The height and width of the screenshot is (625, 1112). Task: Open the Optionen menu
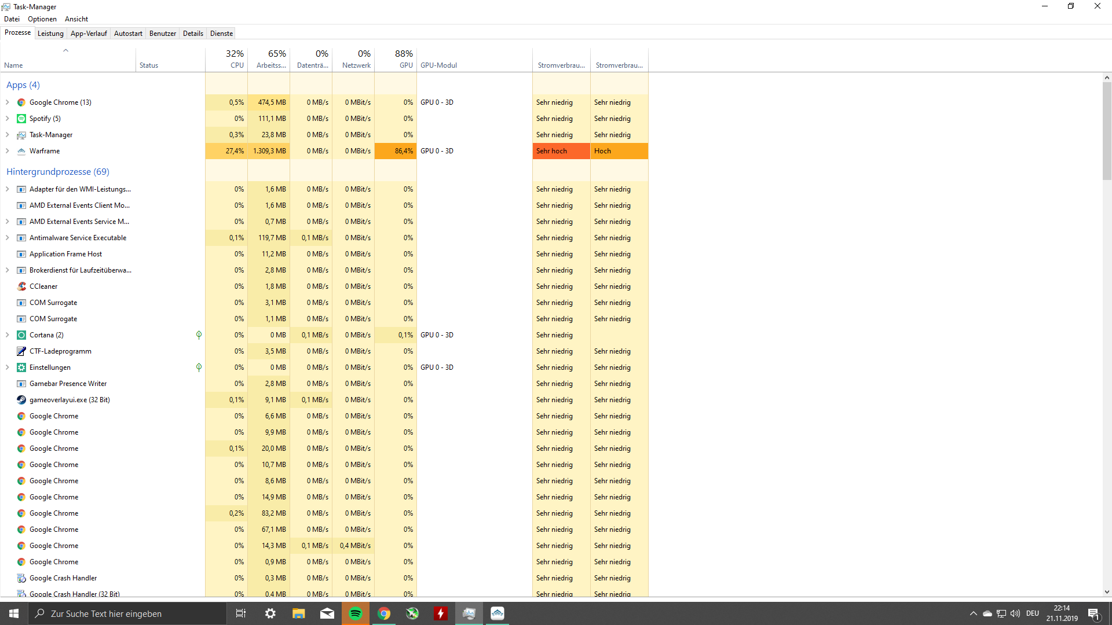[42, 19]
